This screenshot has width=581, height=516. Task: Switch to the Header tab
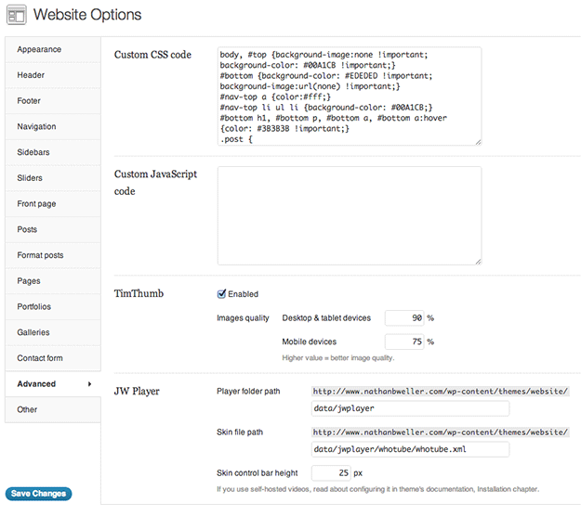pyautogui.click(x=31, y=75)
